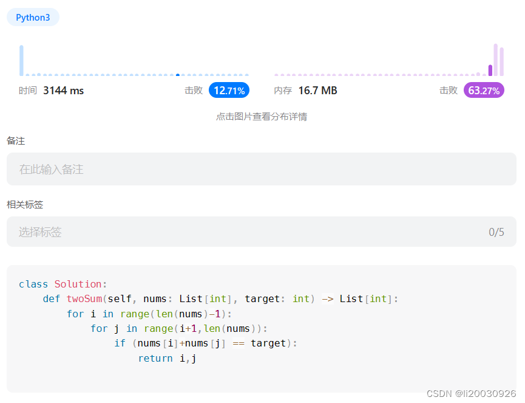Select the Python3 language badge
The width and height of the screenshot is (525, 403).
pos(33,17)
